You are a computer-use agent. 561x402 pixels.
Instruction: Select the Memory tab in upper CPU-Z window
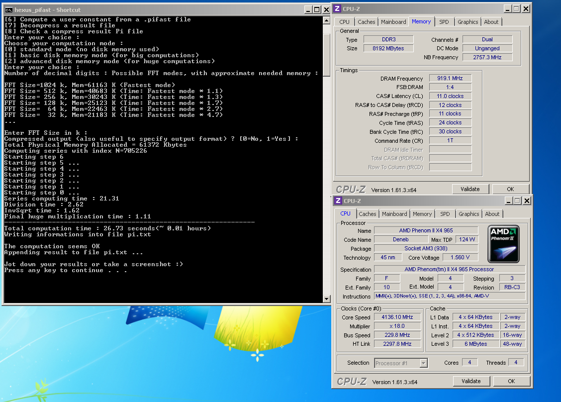coord(421,21)
